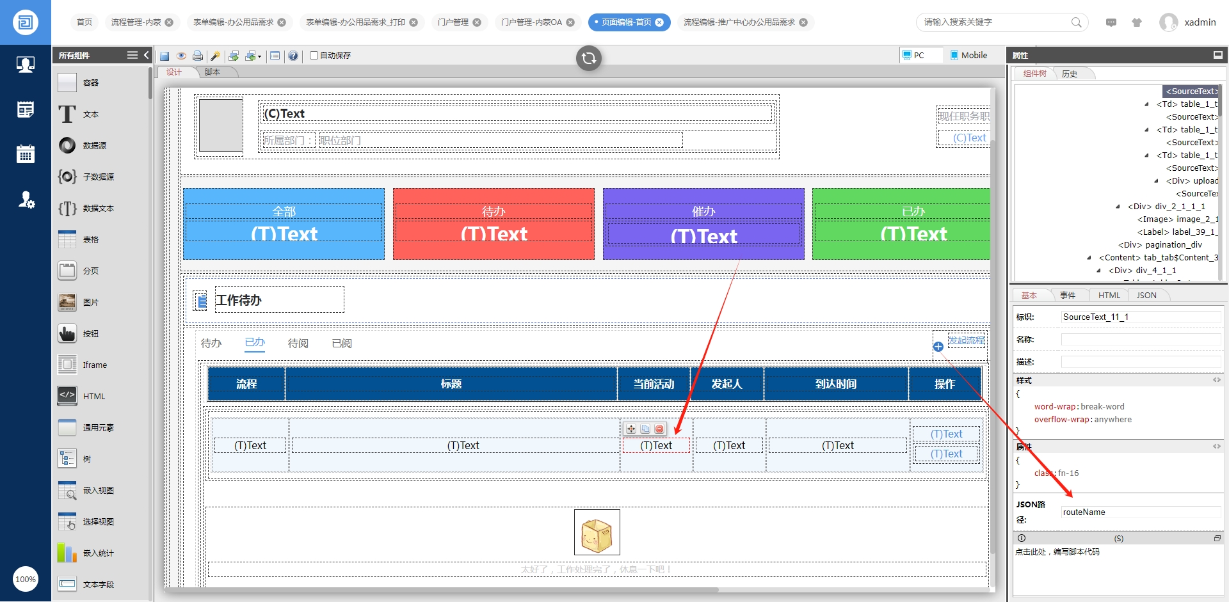Screen dimensions: 1229x602
Task: Open the 所有组件 panel list menu
Action: tap(133, 55)
